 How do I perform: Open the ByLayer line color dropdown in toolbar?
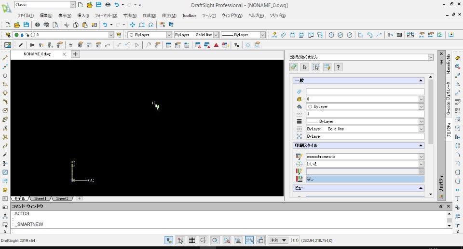(x=169, y=35)
